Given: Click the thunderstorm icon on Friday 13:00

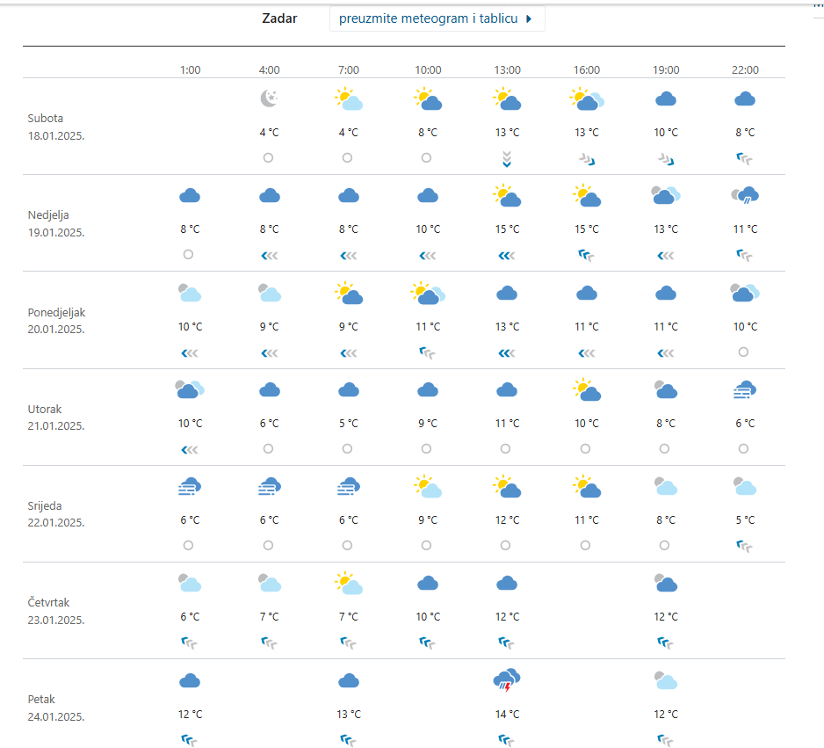Looking at the screenshot, I should (x=507, y=680).
